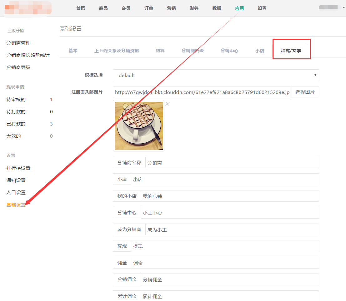Focus the 注册面头部图片 URL field

(202, 92)
